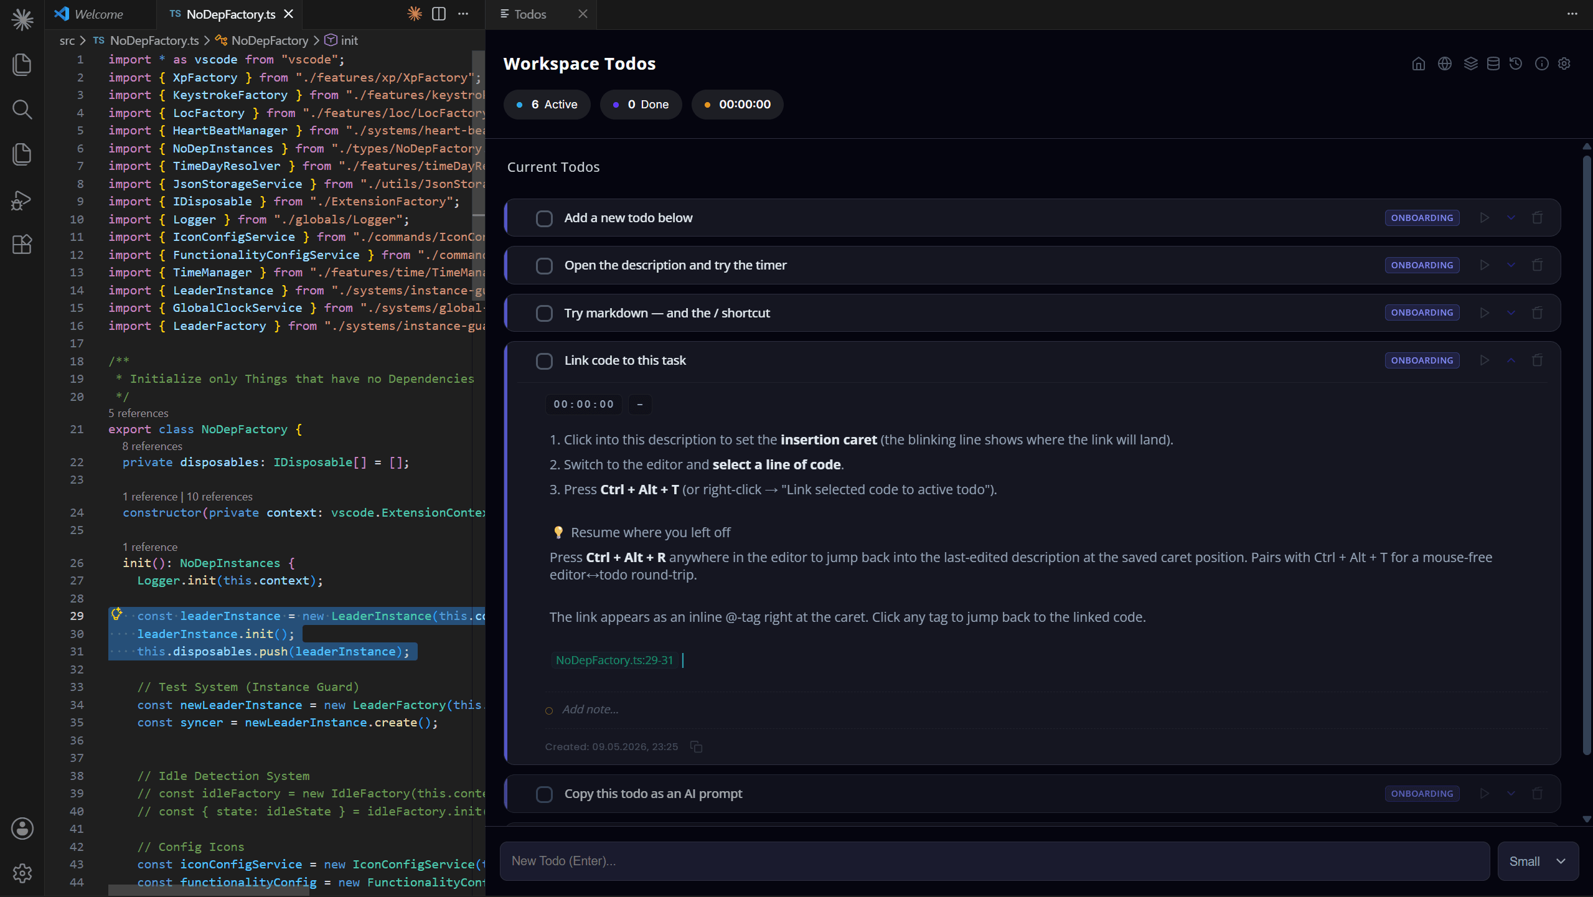Click the lightbulb code action on line 29
The height and width of the screenshot is (897, 1593).
coord(116,615)
